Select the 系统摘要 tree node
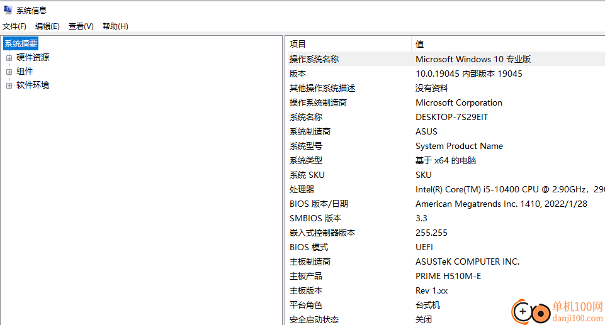Screen dimensions: 605x325 (21, 43)
